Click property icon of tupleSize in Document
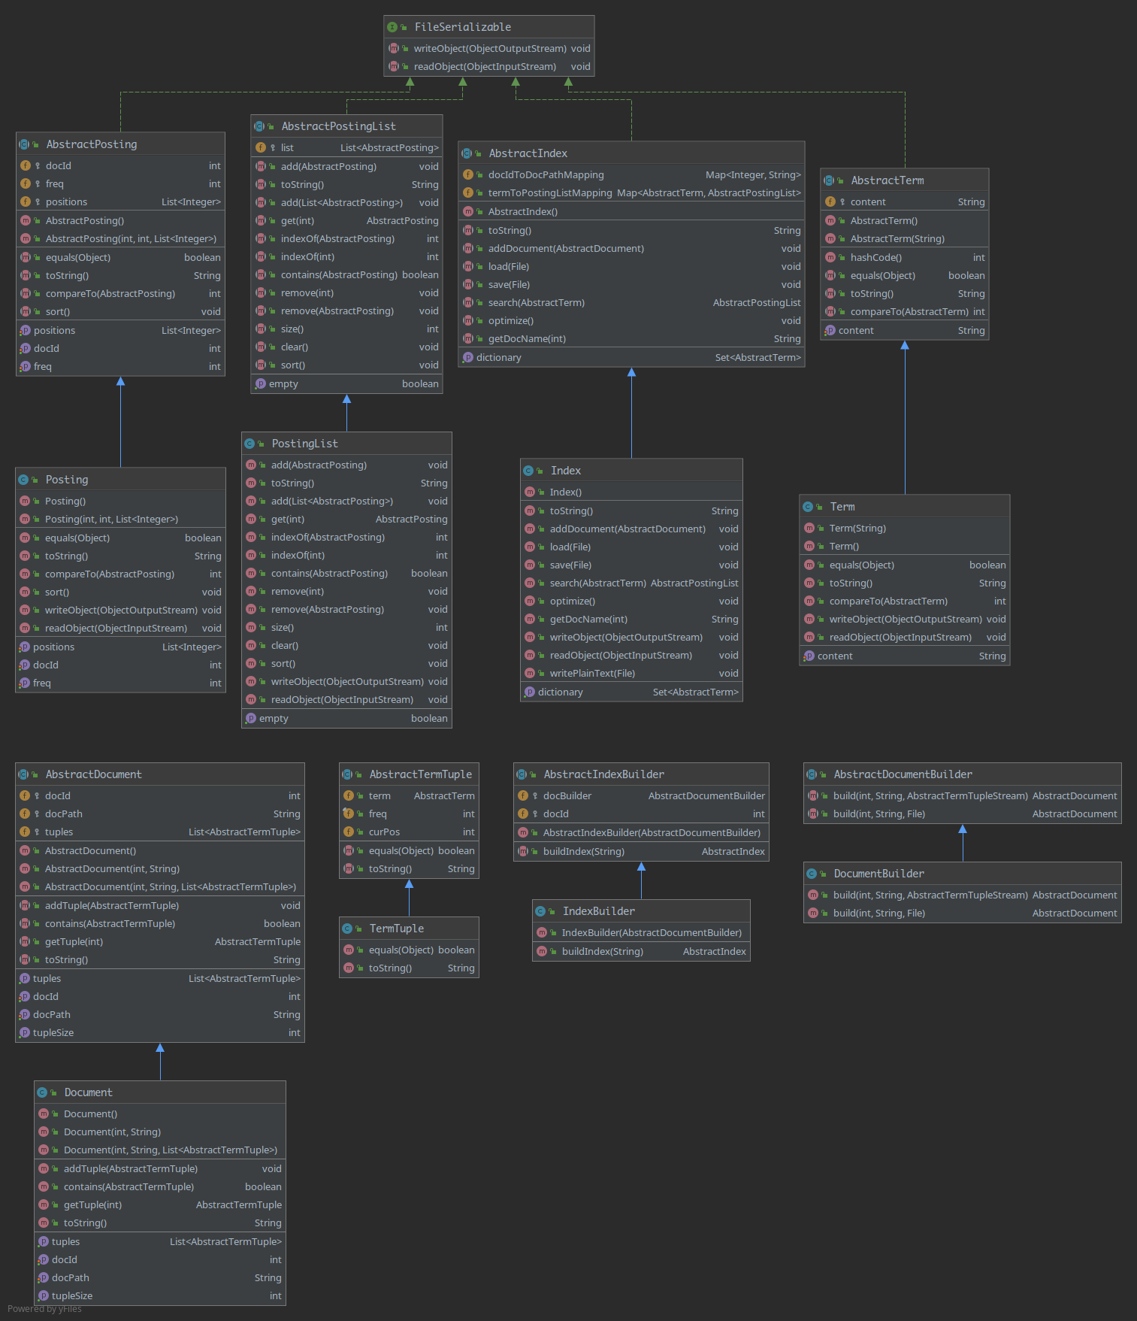Image resolution: width=1137 pixels, height=1321 pixels. (x=44, y=1295)
